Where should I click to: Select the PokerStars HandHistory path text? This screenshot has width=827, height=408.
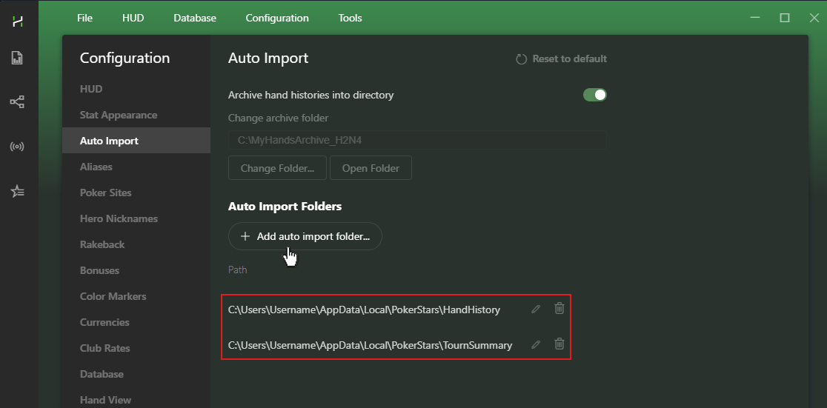pos(364,310)
